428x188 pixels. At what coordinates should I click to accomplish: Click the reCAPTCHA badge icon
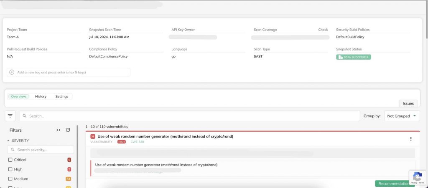[x=417, y=176]
